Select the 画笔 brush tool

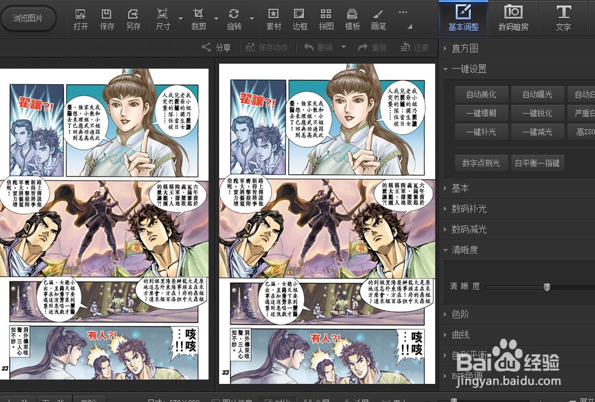(378, 19)
